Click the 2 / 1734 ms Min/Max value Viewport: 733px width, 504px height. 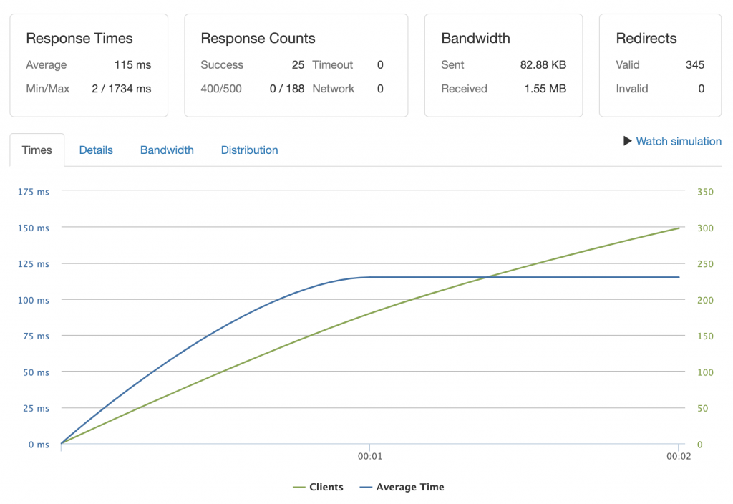point(122,88)
